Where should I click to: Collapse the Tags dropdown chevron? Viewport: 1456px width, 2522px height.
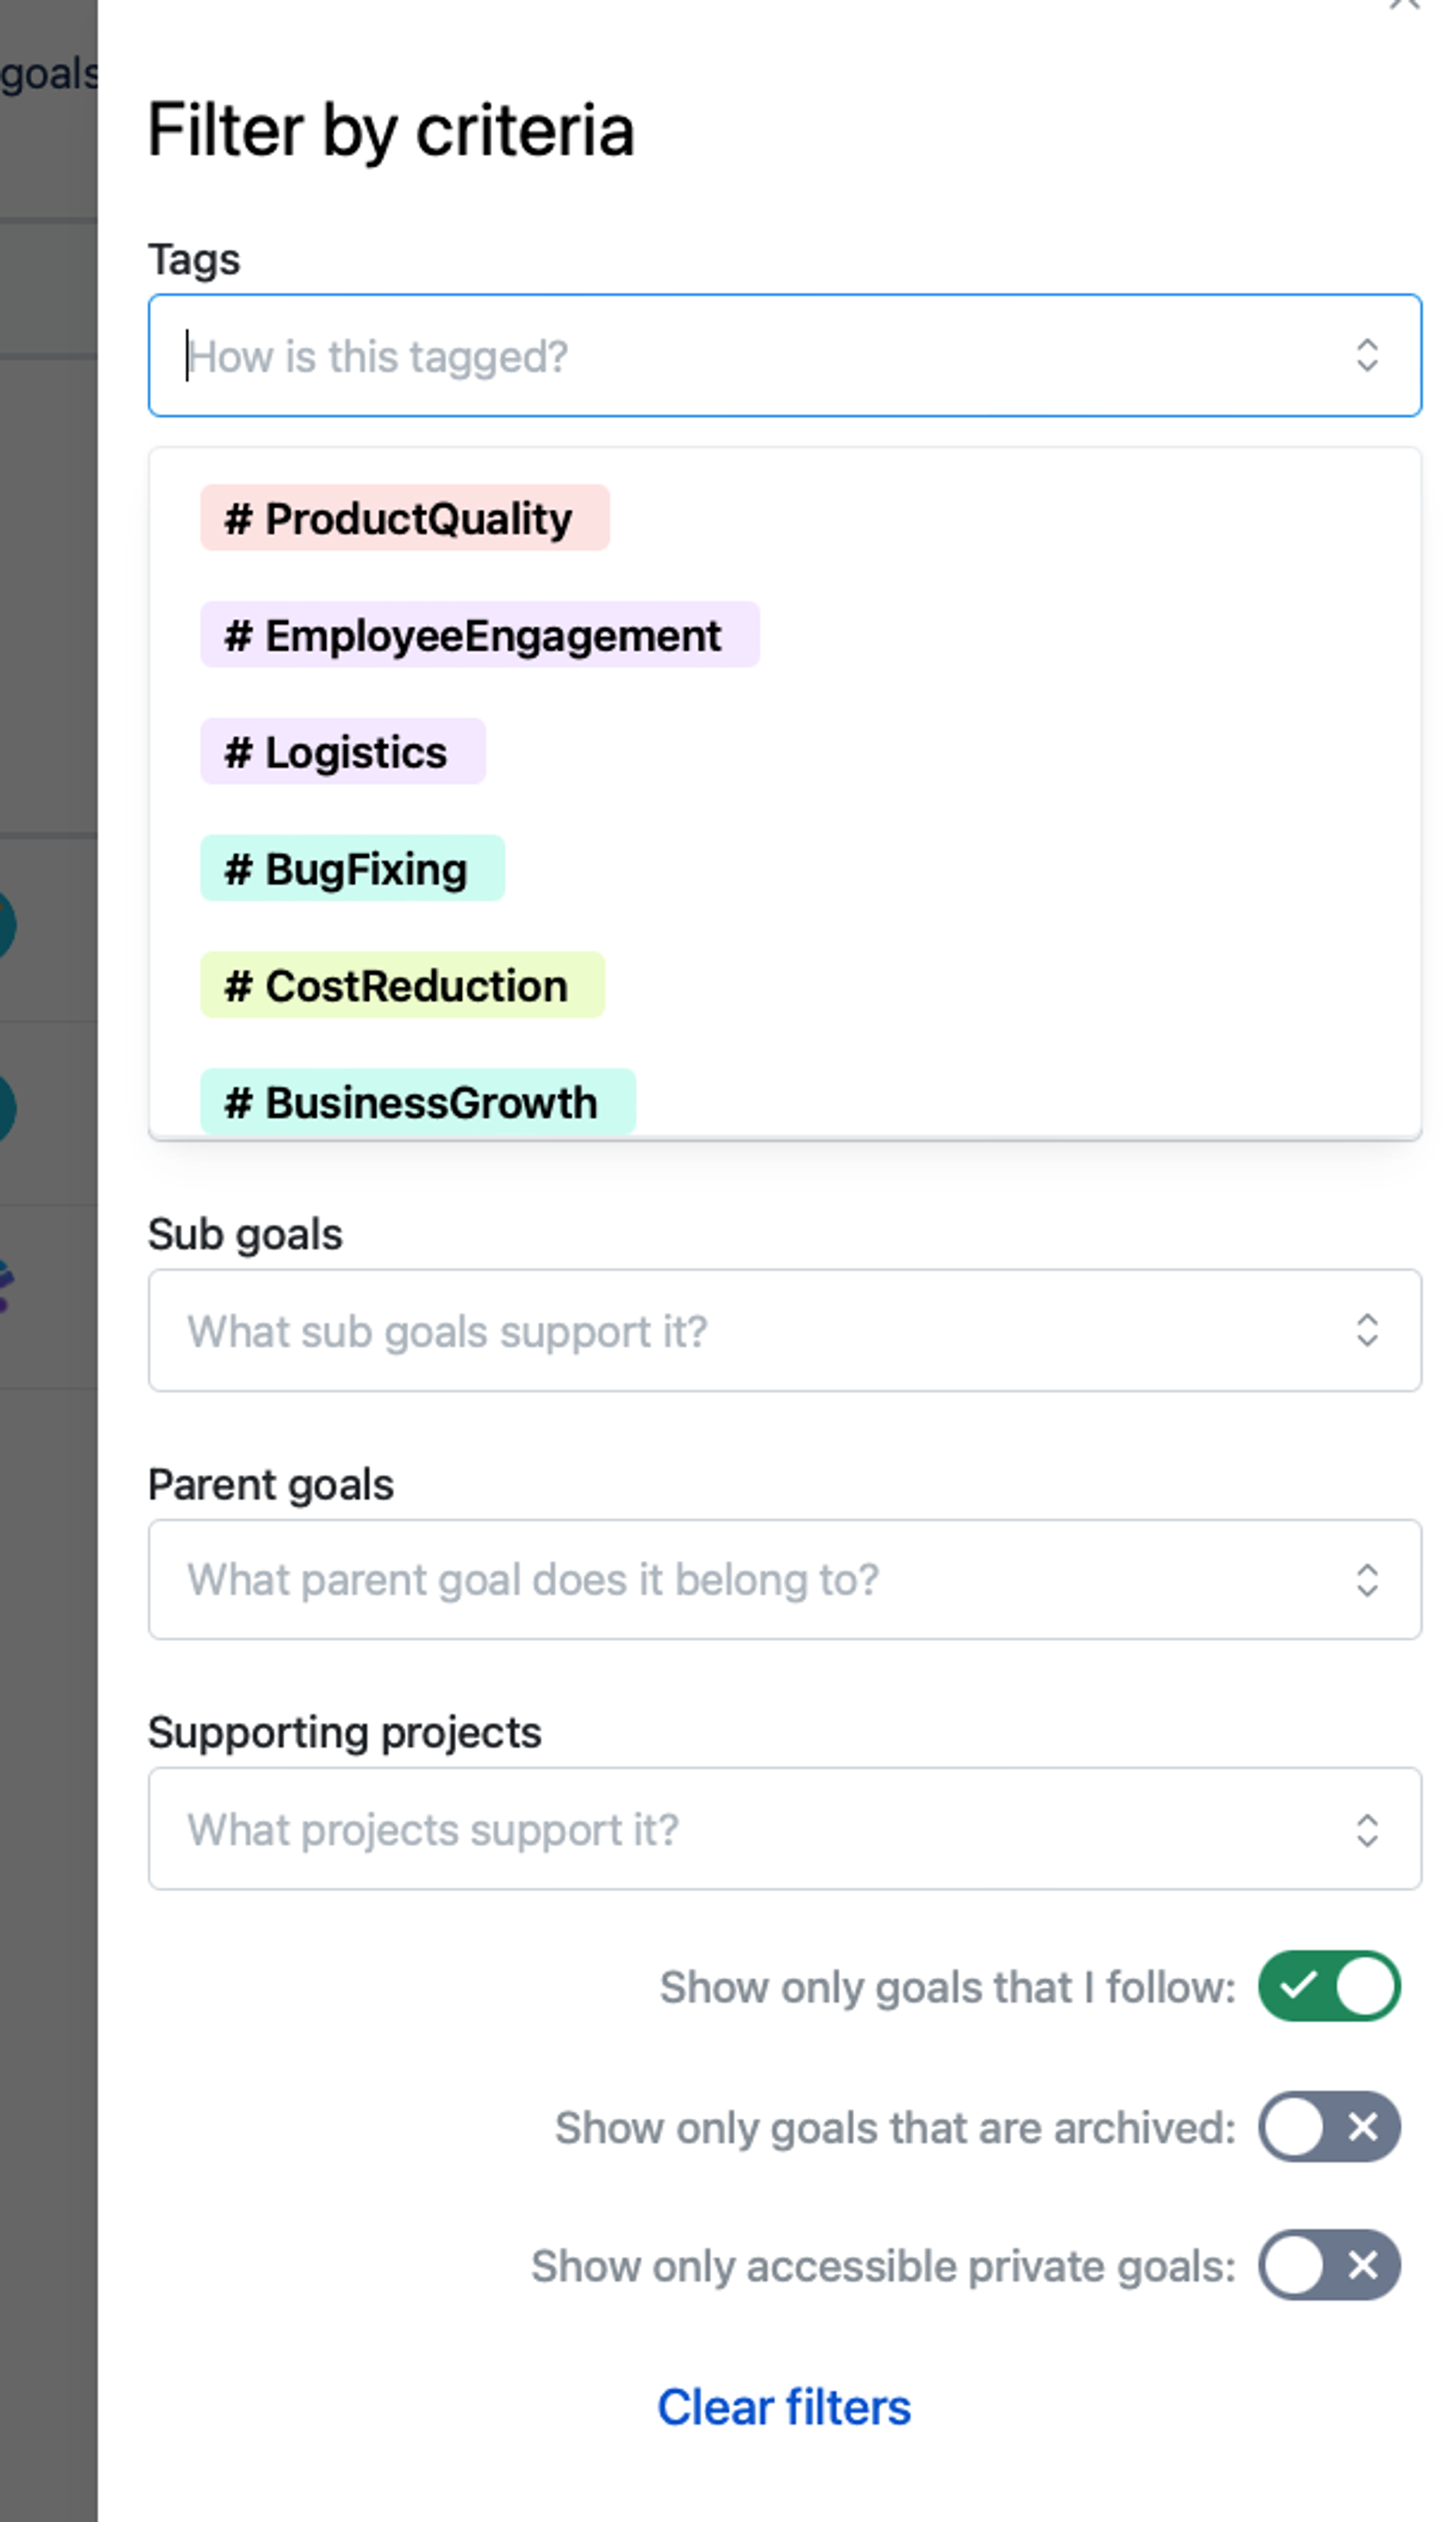(x=1367, y=356)
